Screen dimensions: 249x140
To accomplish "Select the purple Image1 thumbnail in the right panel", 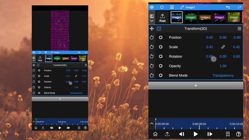I will 219,17.
